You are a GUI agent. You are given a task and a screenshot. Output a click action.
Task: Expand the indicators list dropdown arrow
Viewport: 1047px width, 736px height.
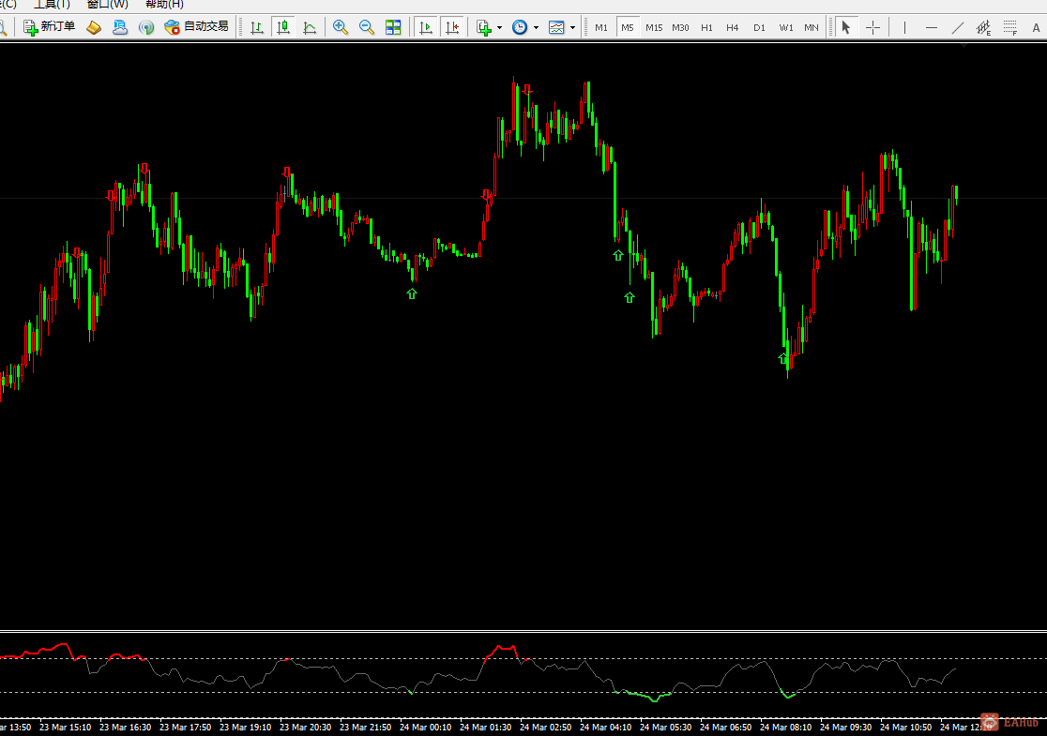499,28
